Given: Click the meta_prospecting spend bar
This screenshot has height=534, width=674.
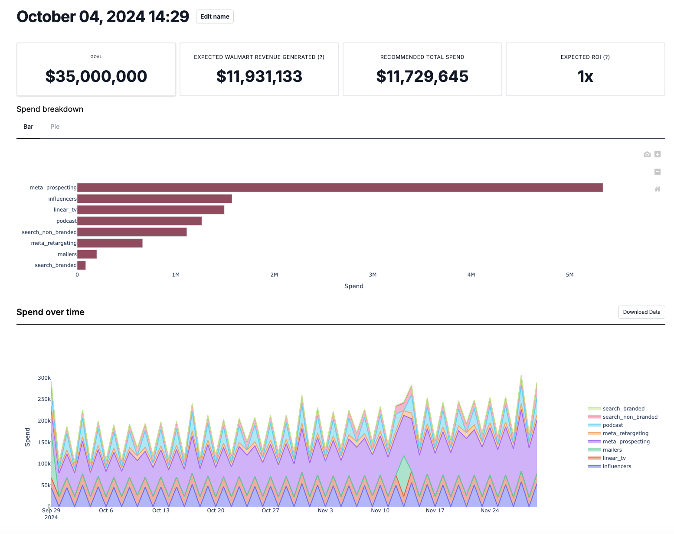Looking at the screenshot, I should [340, 188].
